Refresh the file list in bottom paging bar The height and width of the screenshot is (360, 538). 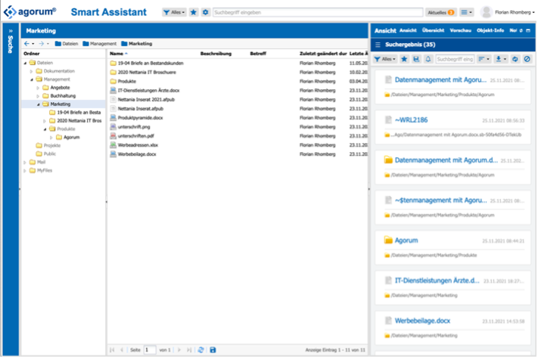pos(201,350)
